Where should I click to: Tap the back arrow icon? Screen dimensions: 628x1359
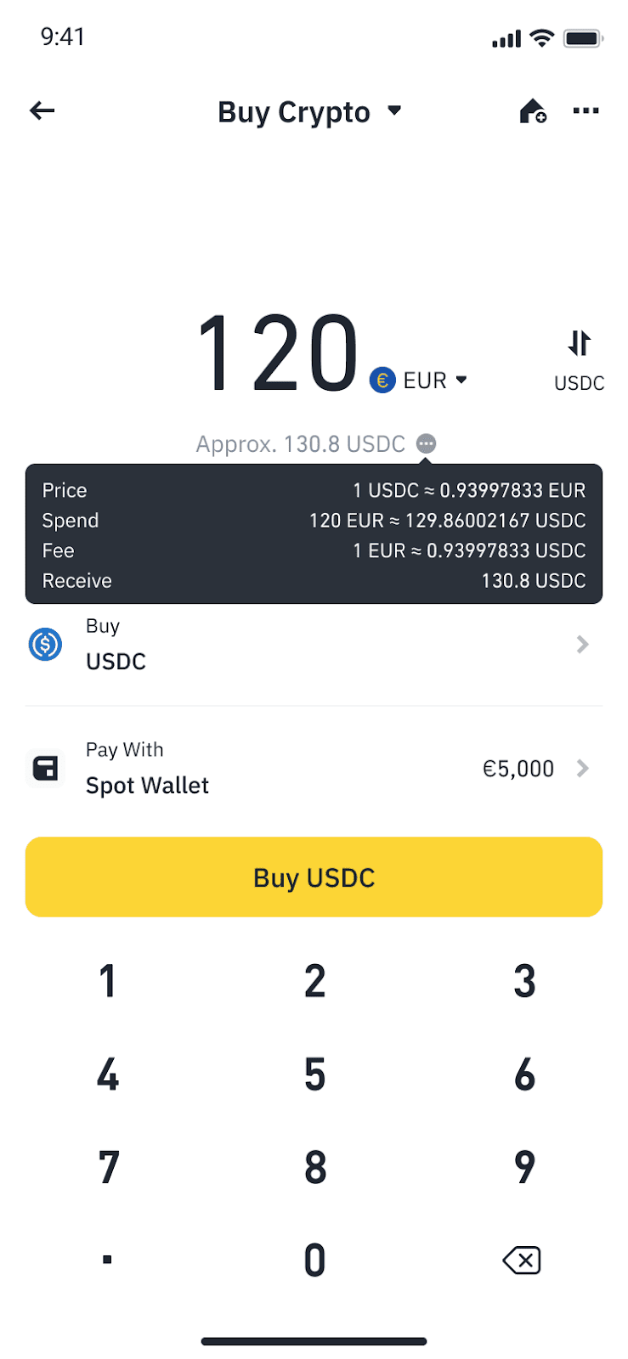coord(42,110)
